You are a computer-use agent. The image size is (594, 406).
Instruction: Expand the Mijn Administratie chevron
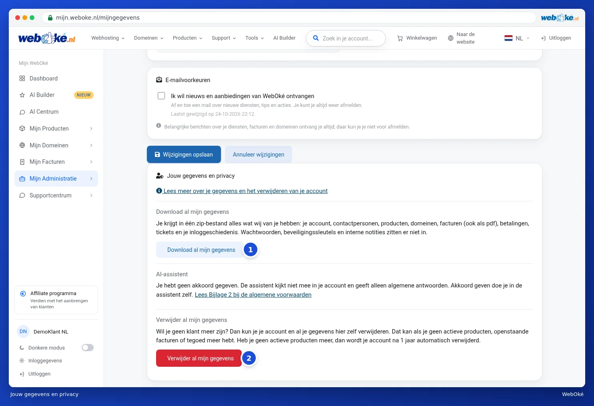click(x=91, y=179)
